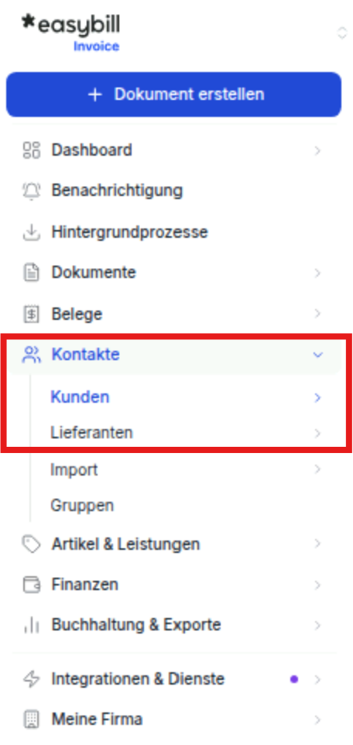Select Lieferanten under Kontakte

[x=186, y=433]
